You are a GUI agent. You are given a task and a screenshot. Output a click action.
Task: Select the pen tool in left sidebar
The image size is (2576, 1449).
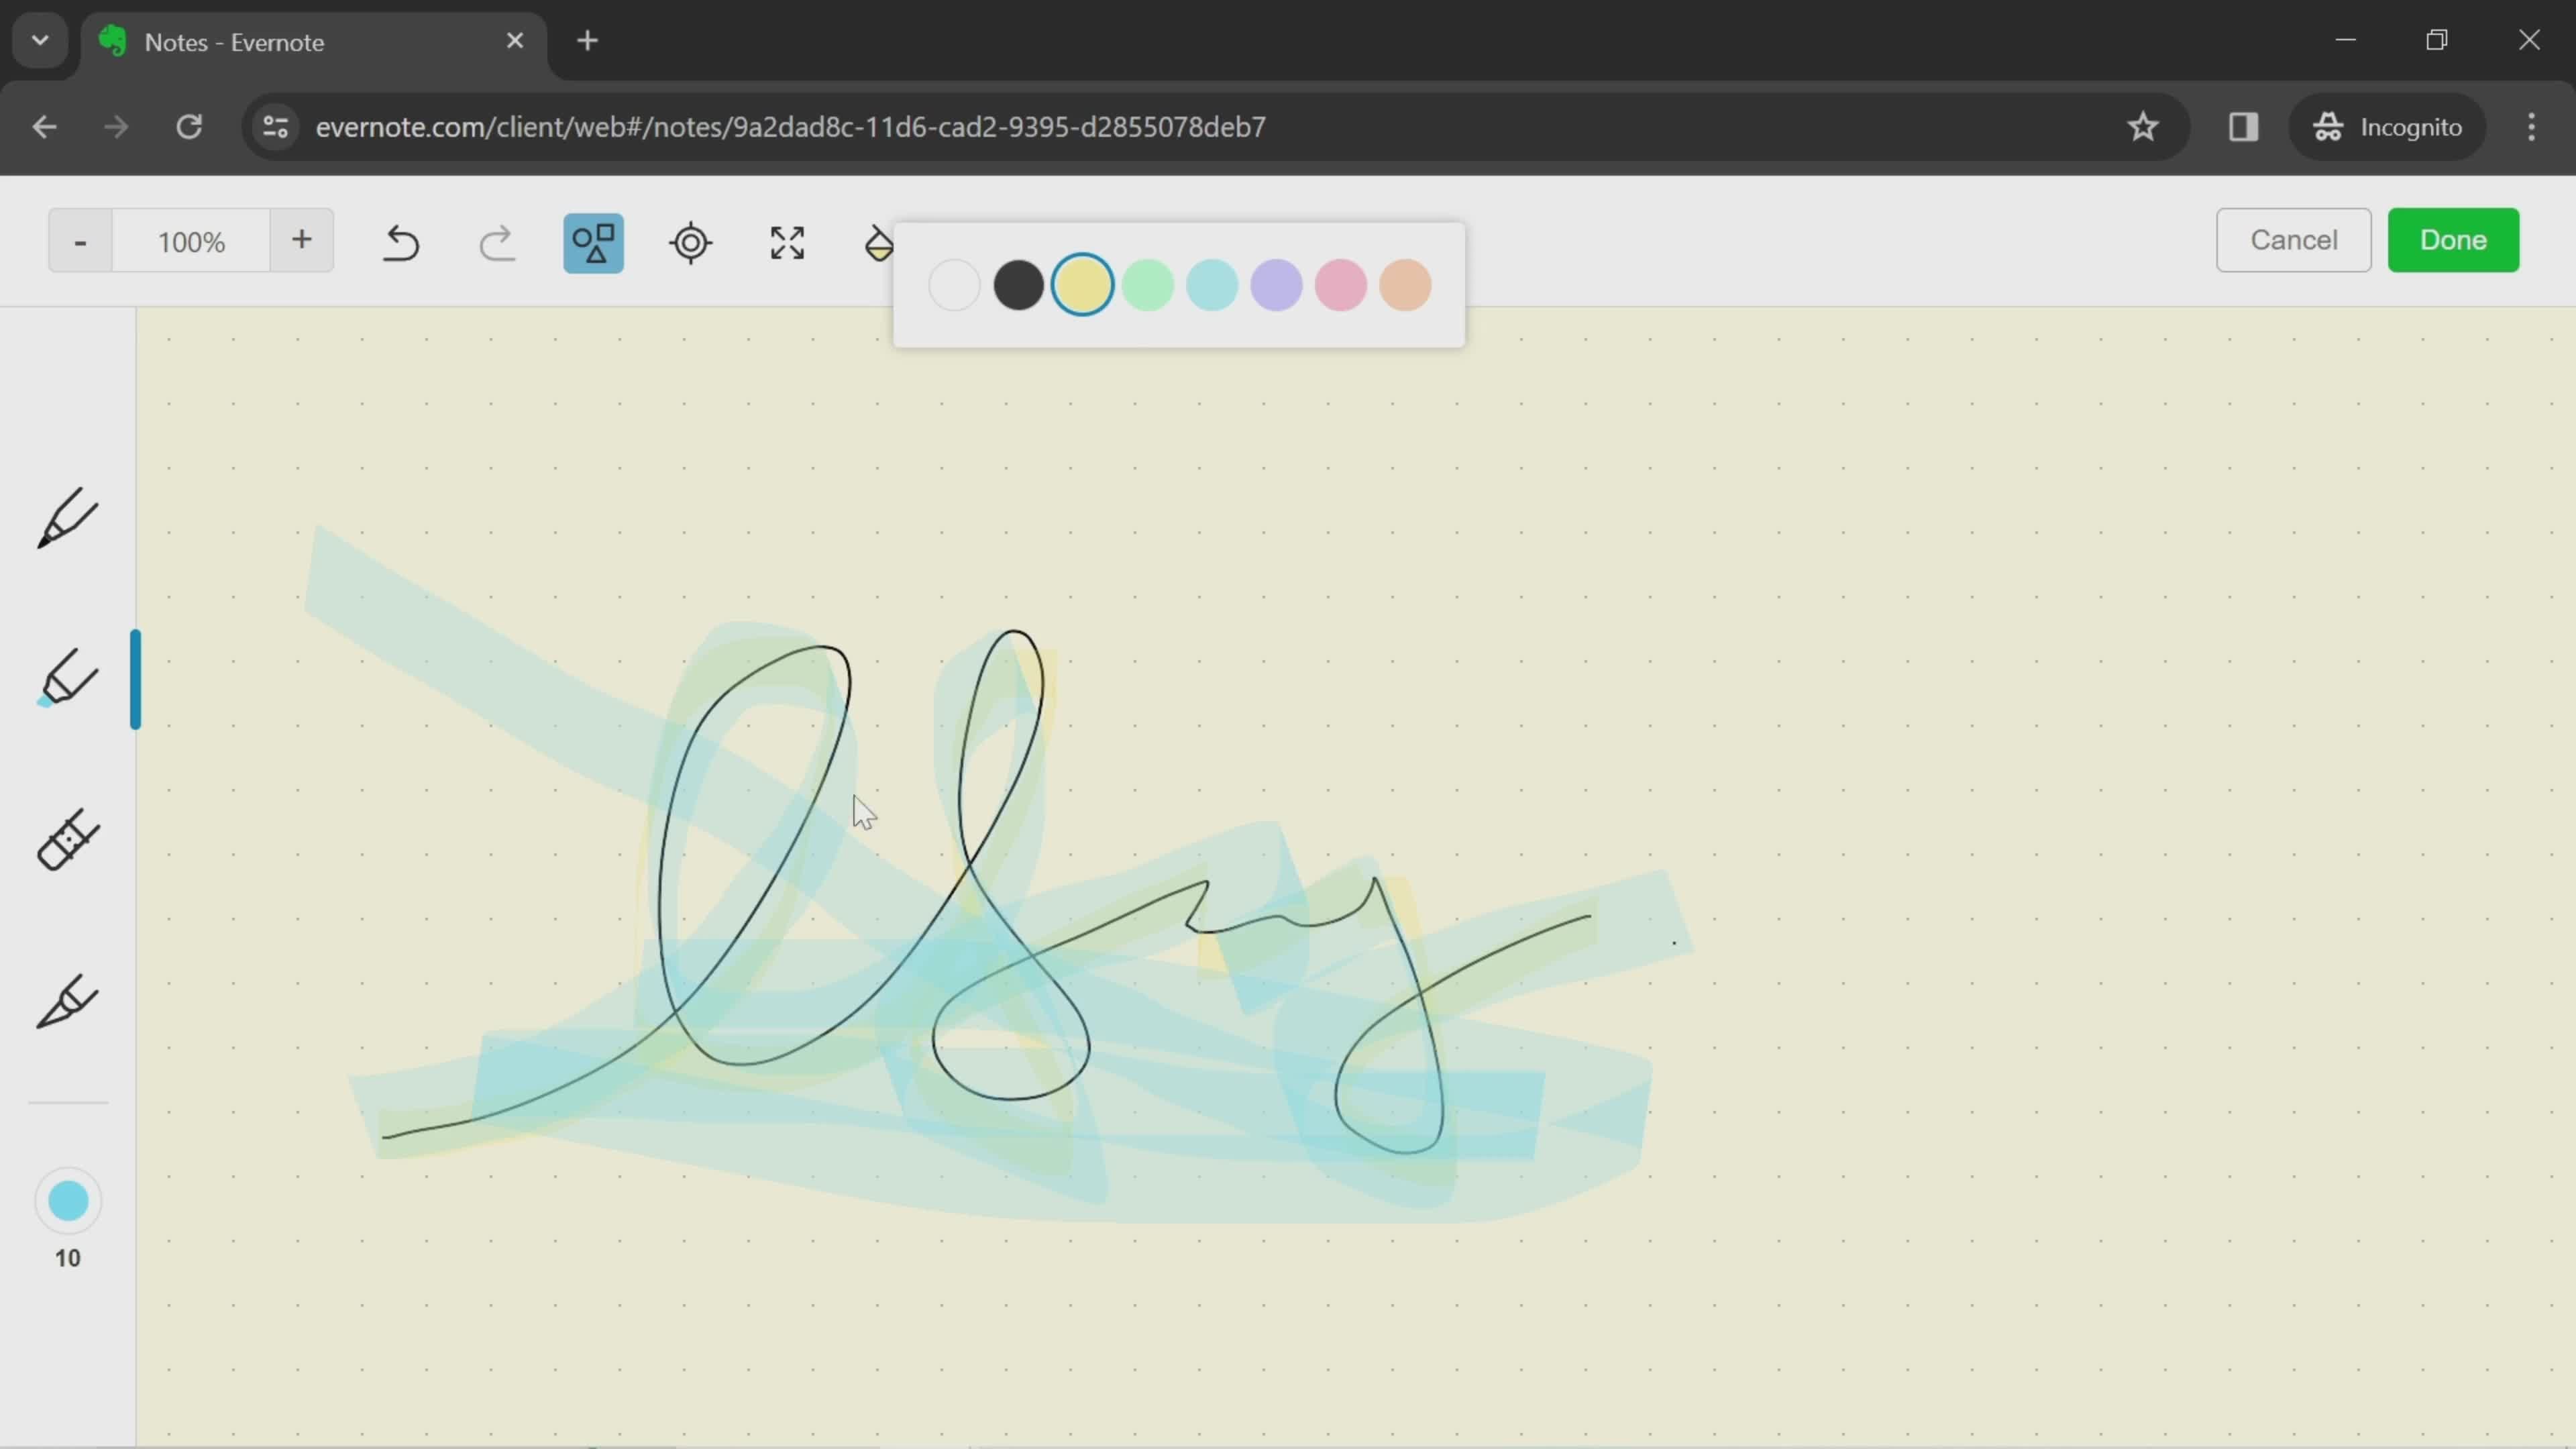tap(68, 518)
